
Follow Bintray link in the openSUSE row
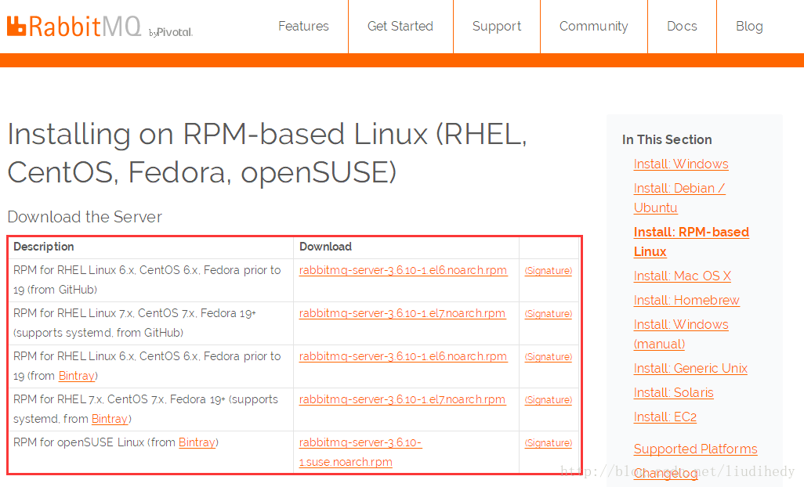tap(197, 442)
